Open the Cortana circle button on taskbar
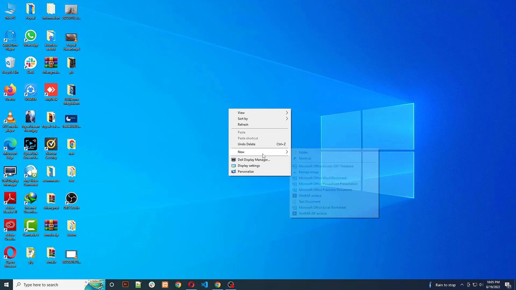 point(112,285)
